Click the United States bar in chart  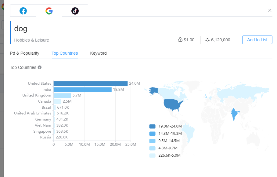click(x=90, y=84)
